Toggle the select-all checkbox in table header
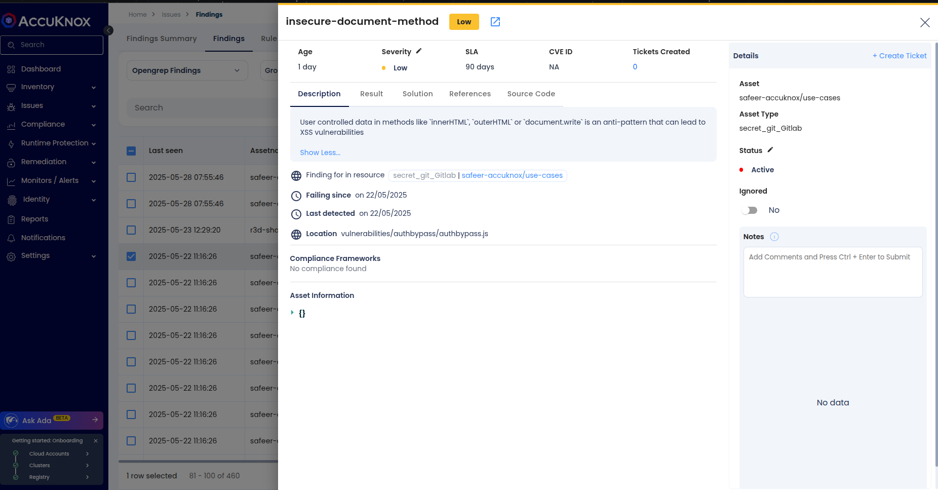 coord(131,151)
